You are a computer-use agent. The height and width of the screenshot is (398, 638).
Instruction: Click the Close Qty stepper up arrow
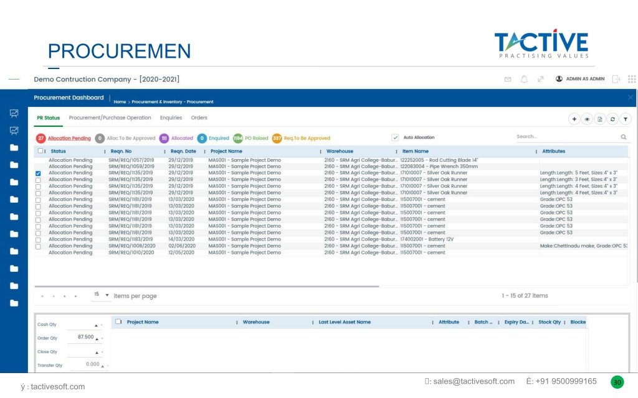pyautogui.click(x=97, y=352)
